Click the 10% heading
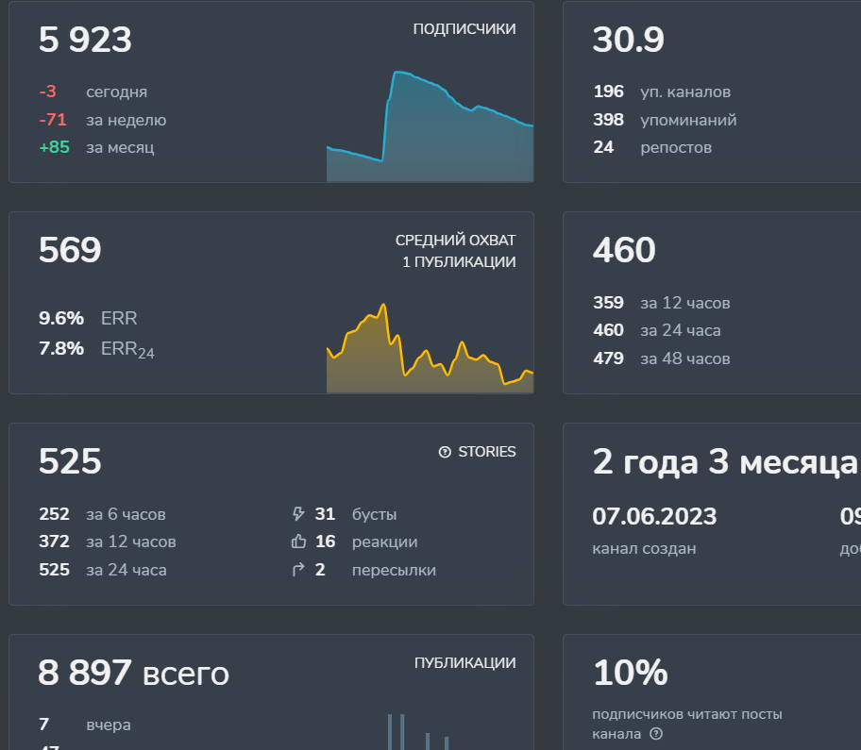 coord(631,673)
